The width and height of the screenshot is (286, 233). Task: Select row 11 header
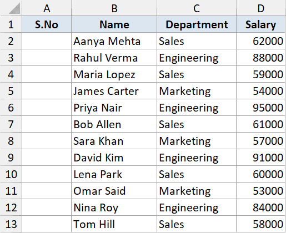11,191
